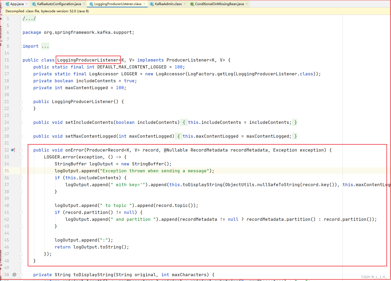The width and height of the screenshot is (391, 281).
Task: Click DEFAULT_MAX_CONTENT_LOGGED constant on line 16
Action: click(132, 67)
